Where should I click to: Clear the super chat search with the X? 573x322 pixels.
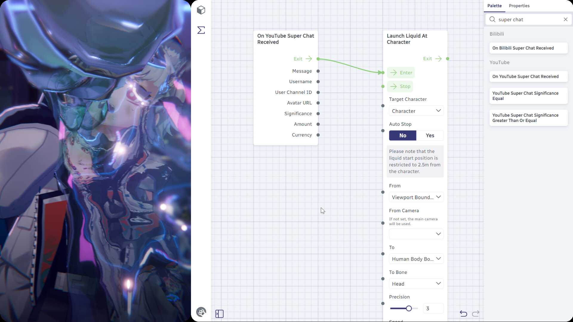tap(566, 19)
